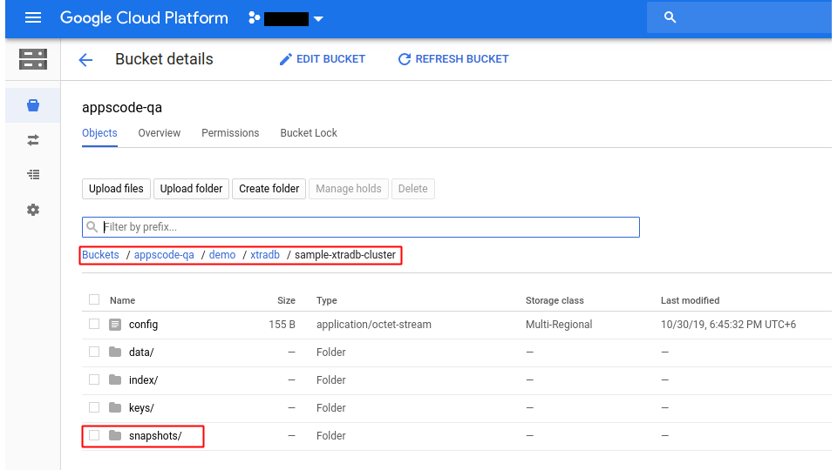Open the Settings gear sidebar icon
The width and height of the screenshot is (837, 470).
tap(33, 210)
